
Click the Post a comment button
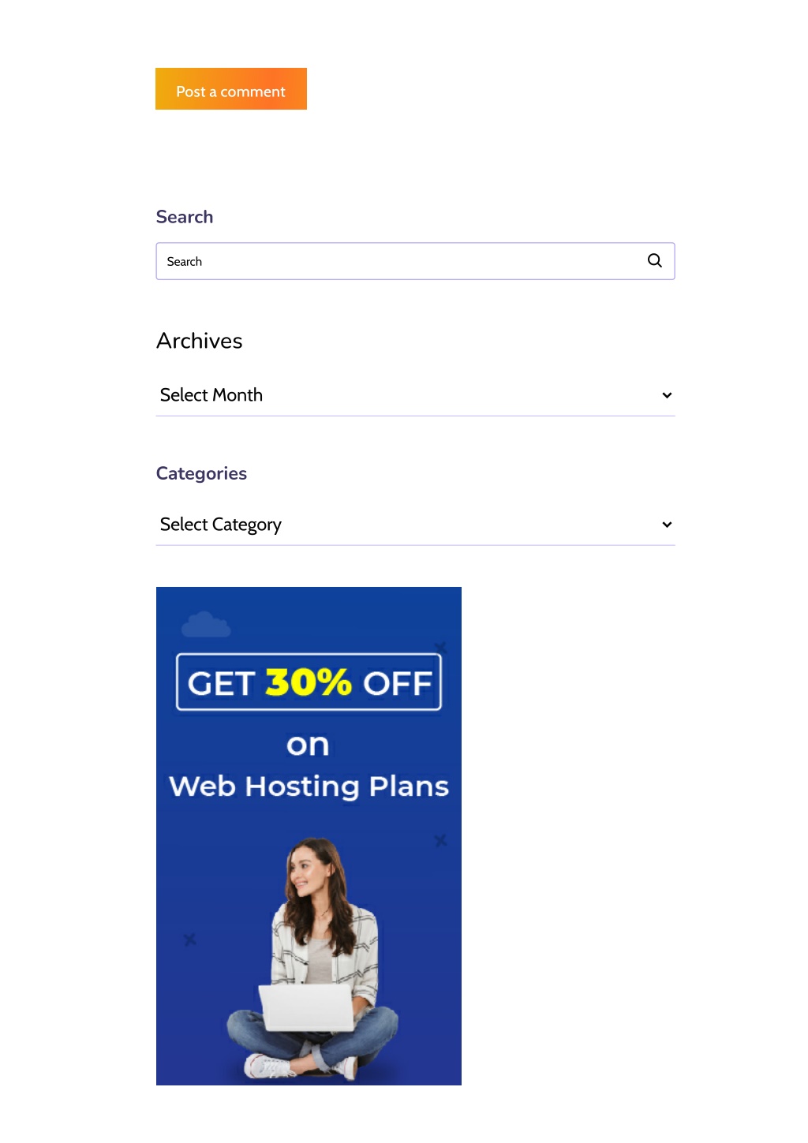click(x=231, y=89)
